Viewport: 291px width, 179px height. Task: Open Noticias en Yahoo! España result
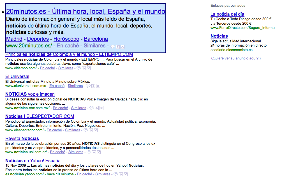tap(33, 160)
